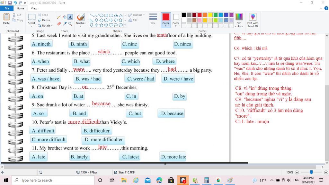Select the Pencil tool

pos(59,17)
